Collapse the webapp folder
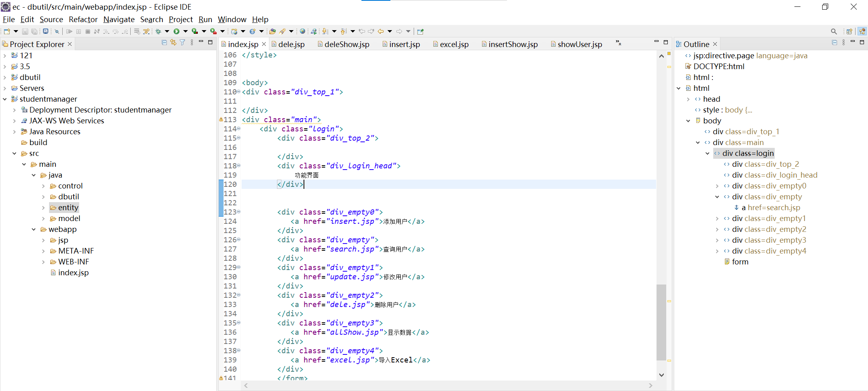The height and width of the screenshot is (391, 868). (x=34, y=229)
